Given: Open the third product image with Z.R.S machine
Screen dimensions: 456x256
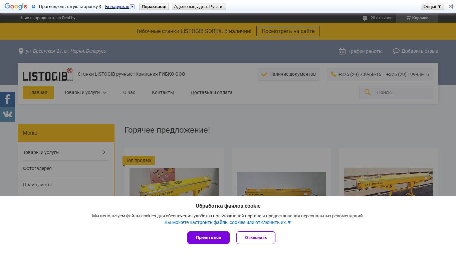Looking at the screenshot, I should (x=389, y=182).
